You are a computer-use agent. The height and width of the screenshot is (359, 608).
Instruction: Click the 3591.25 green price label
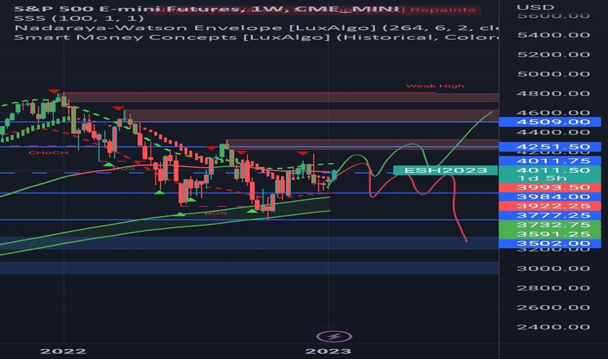coord(550,234)
